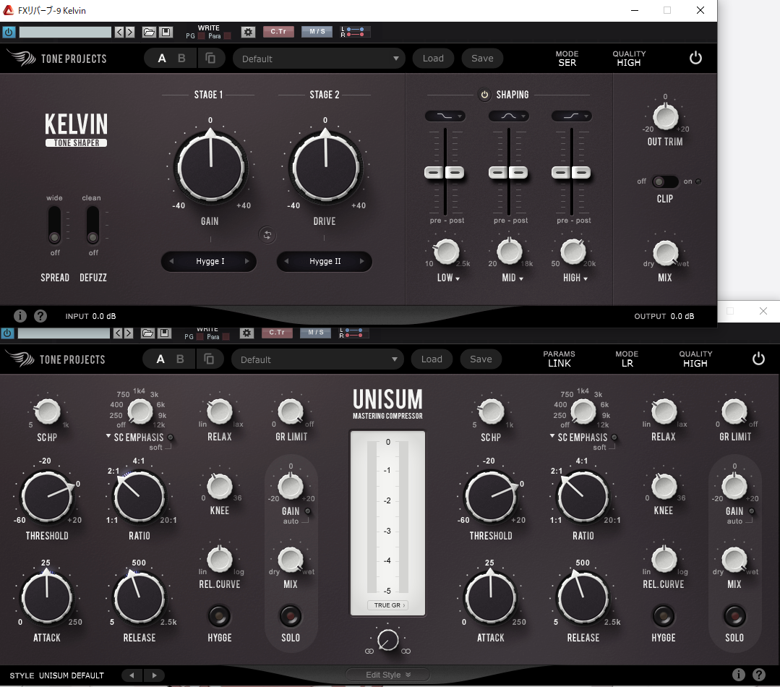This screenshot has width=780, height=687.
Task: Enable the right channel HYGGE button in Unisum
Action: [x=663, y=616]
